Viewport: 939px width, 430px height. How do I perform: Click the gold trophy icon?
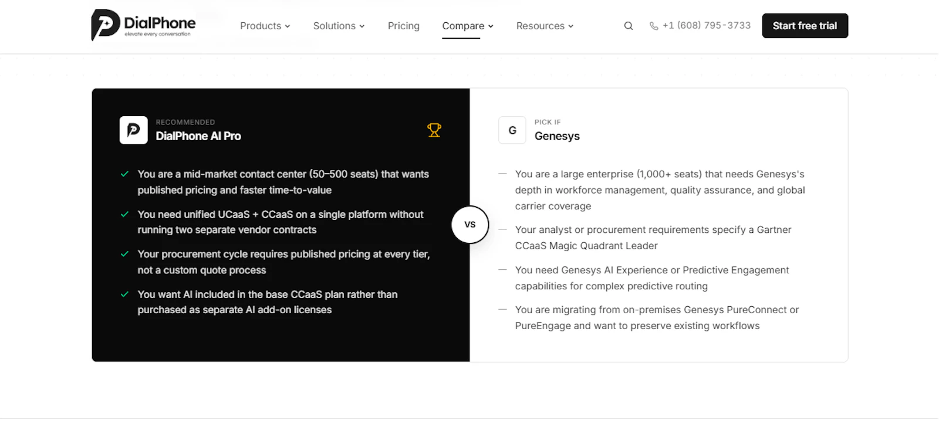click(x=434, y=130)
